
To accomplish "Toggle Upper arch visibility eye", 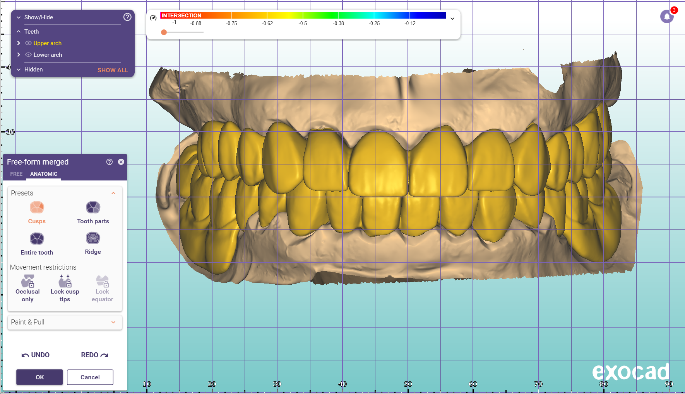I will pyautogui.click(x=28, y=43).
